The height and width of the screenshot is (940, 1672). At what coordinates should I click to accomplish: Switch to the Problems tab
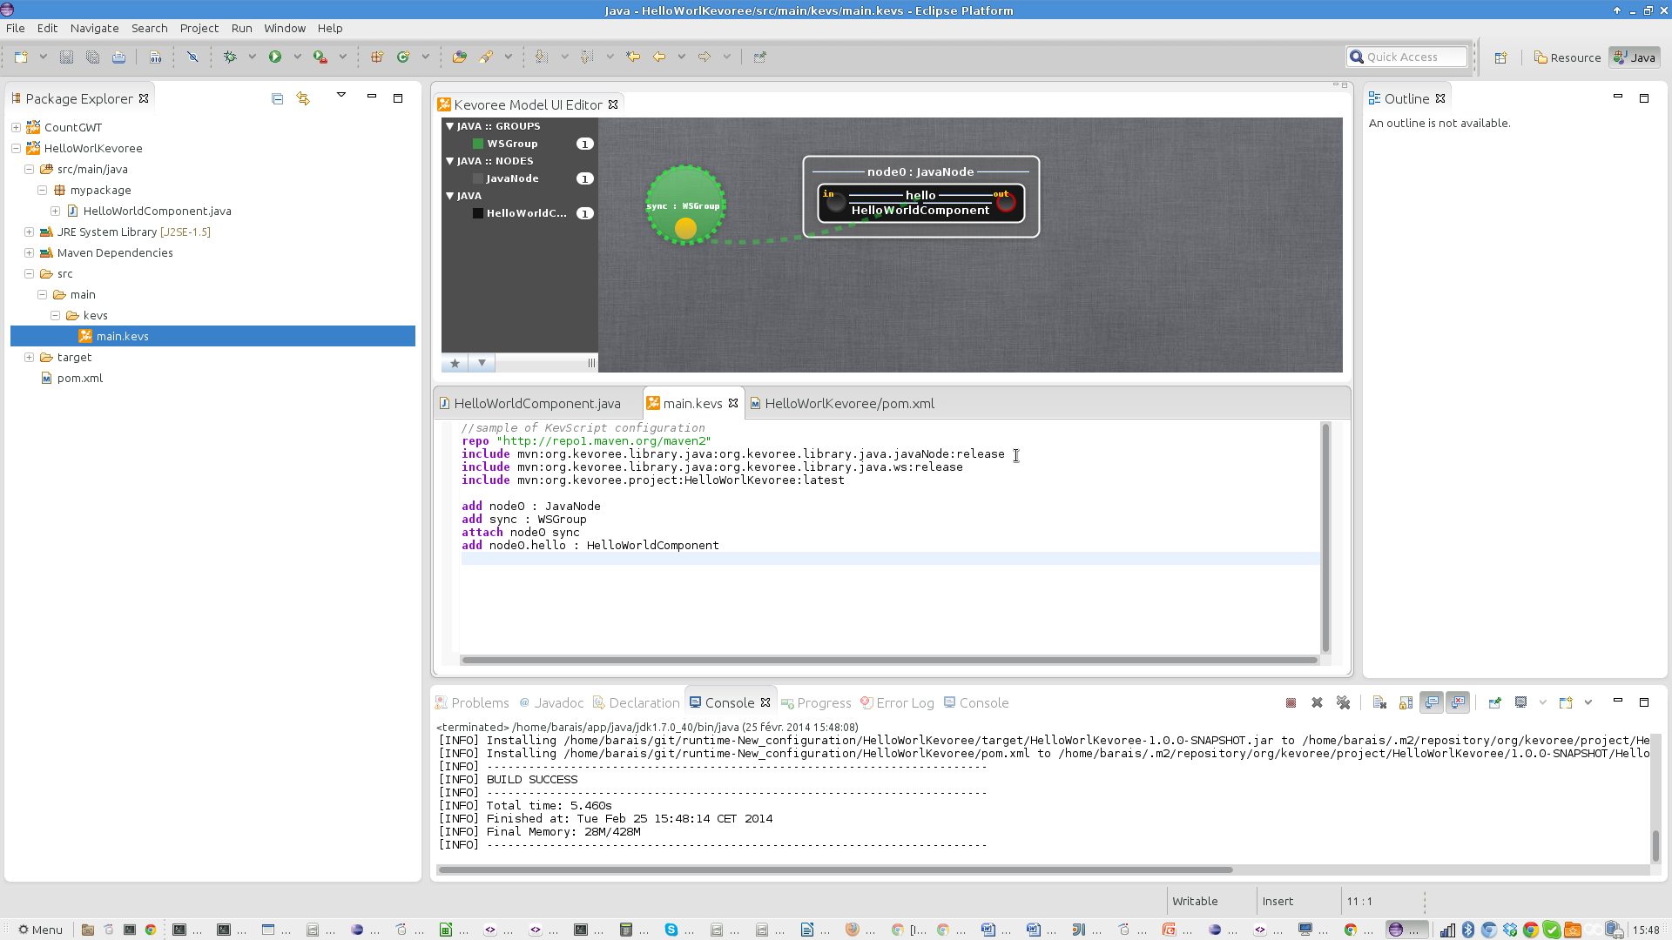pos(472,703)
